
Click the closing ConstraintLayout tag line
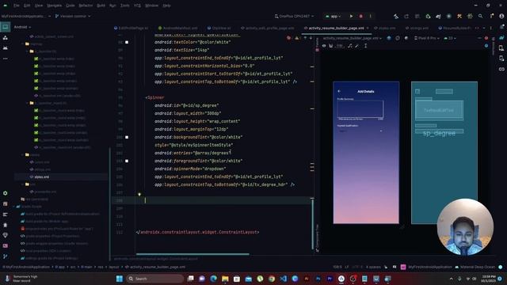coord(197,232)
